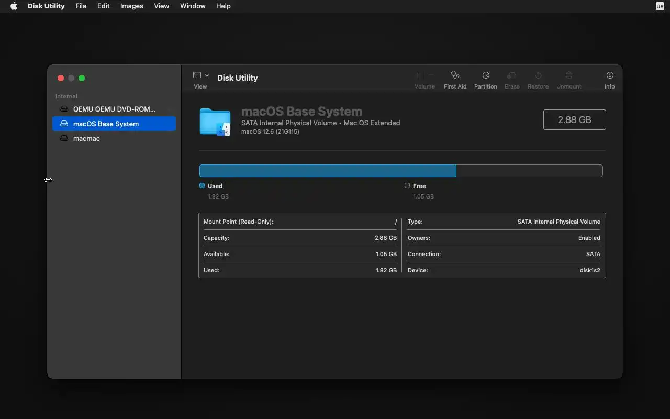Screen dimensions: 670x419
Task: Click the Capacity '2.88 GB' table value
Action: [386, 238]
